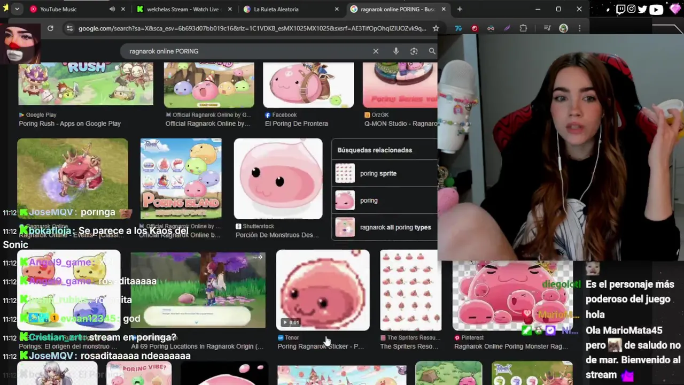The width and height of the screenshot is (684, 385).
Task: Select related search 'poring'
Action: [384, 201]
